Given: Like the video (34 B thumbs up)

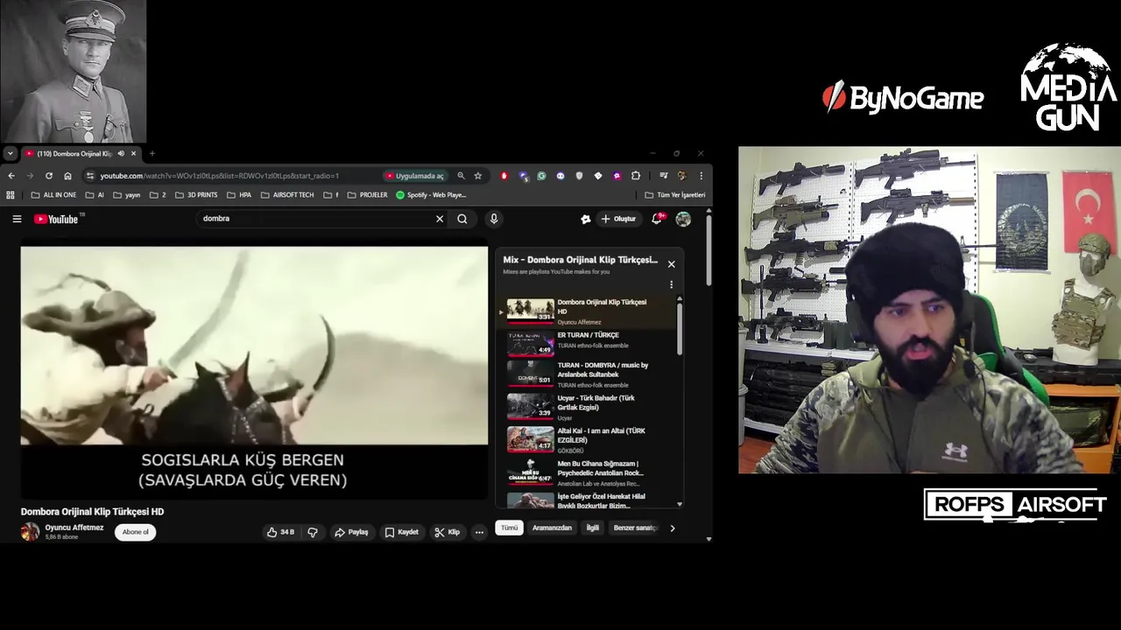Looking at the screenshot, I should (x=281, y=532).
